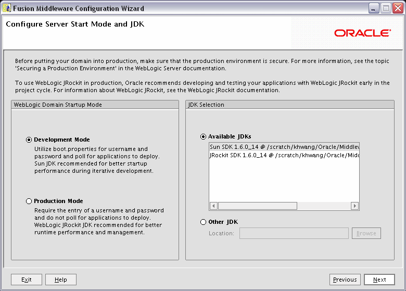Viewport: 406px width, 291px height.
Task: Click the Exit button
Action: point(27,280)
